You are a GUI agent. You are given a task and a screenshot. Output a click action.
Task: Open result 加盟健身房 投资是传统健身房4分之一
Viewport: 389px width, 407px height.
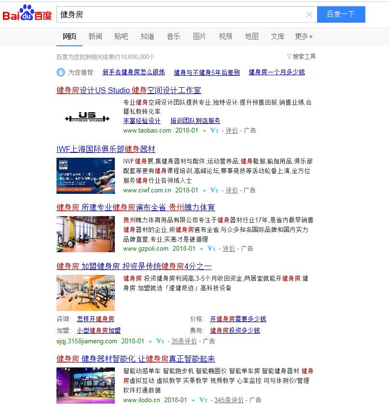[x=134, y=266]
